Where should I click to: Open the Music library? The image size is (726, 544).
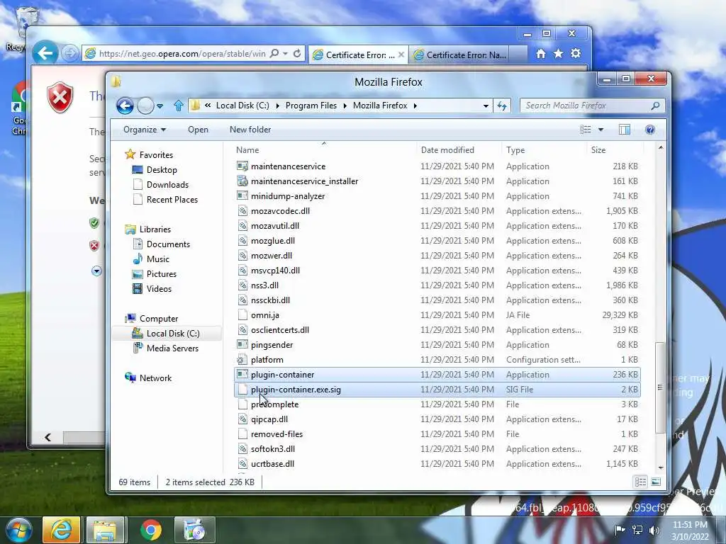(158, 259)
